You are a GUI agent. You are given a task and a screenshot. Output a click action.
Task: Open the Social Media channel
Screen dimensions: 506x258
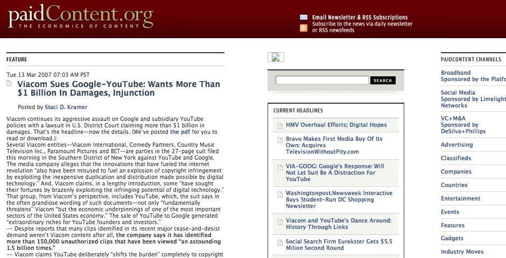pyautogui.click(x=458, y=93)
